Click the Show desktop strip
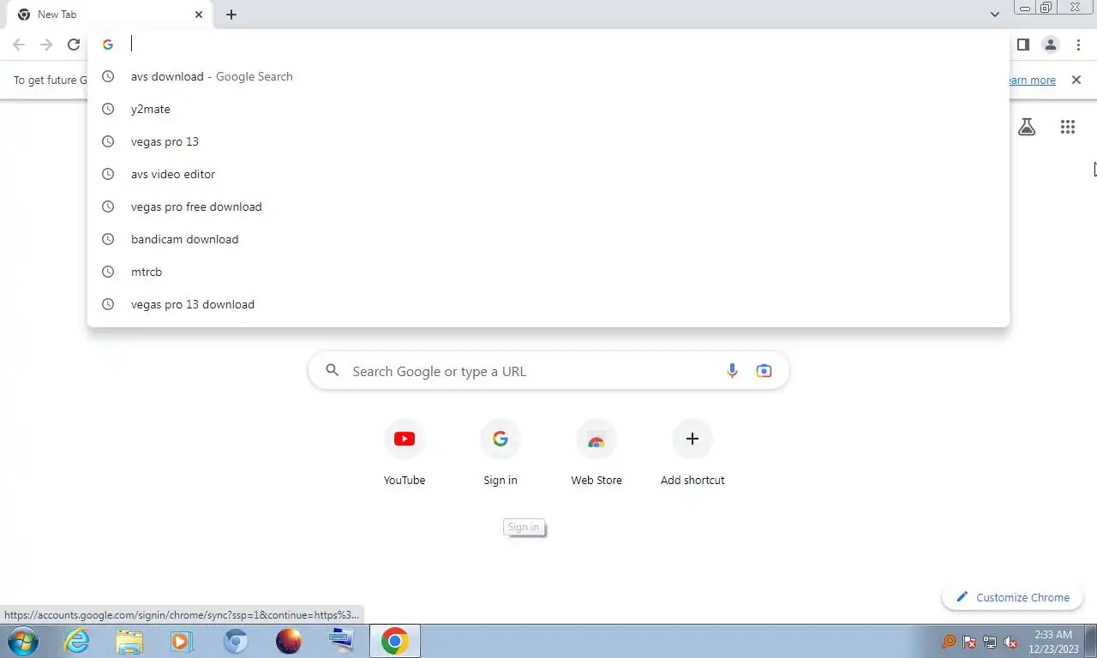Screen dimensions: 1097x658 click(x=1091, y=642)
